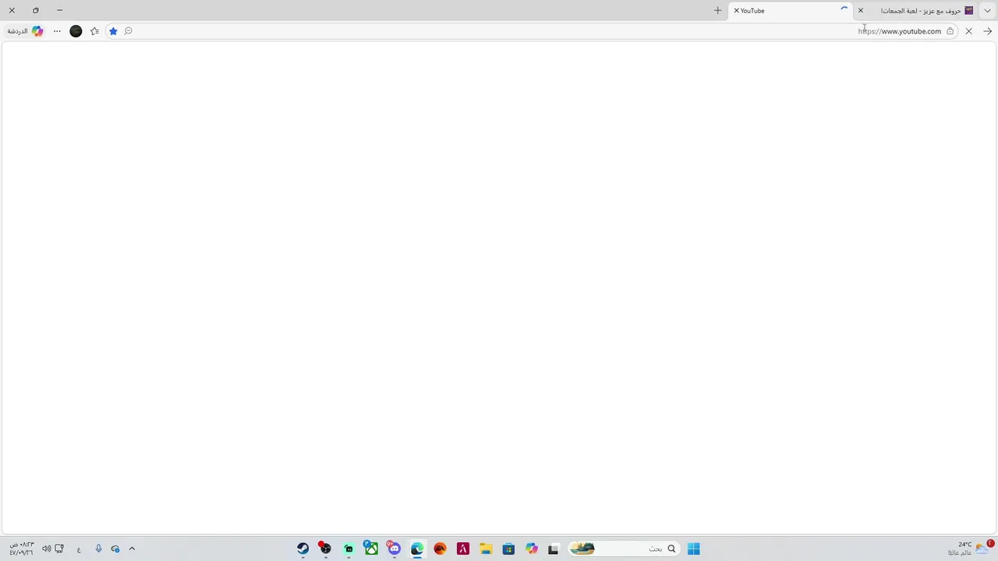Open the network settings tray icon
Screen dimensions: 998x561
coord(59,549)
